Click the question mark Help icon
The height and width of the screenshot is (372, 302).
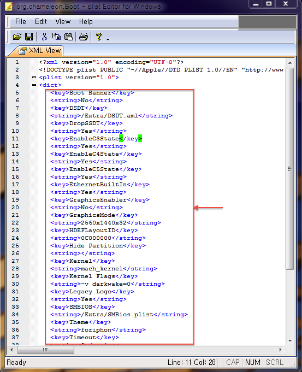point(99,37)
